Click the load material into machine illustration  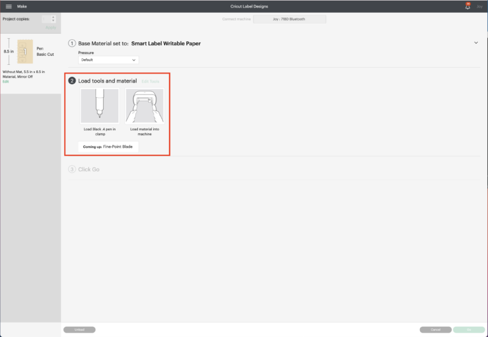coord(144,105)
